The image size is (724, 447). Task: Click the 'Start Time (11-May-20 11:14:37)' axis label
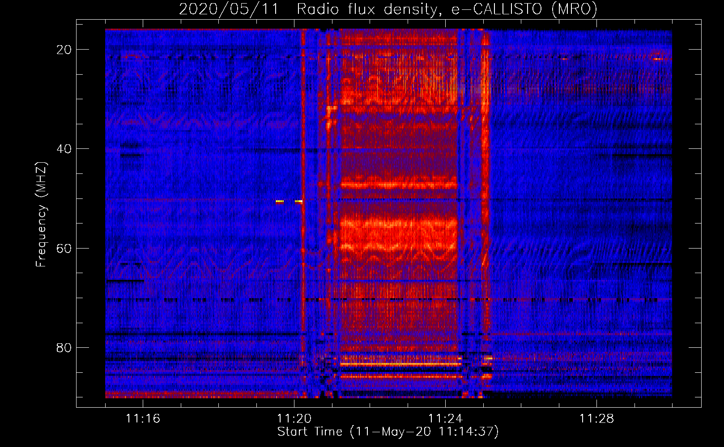[x=388, y=432]
